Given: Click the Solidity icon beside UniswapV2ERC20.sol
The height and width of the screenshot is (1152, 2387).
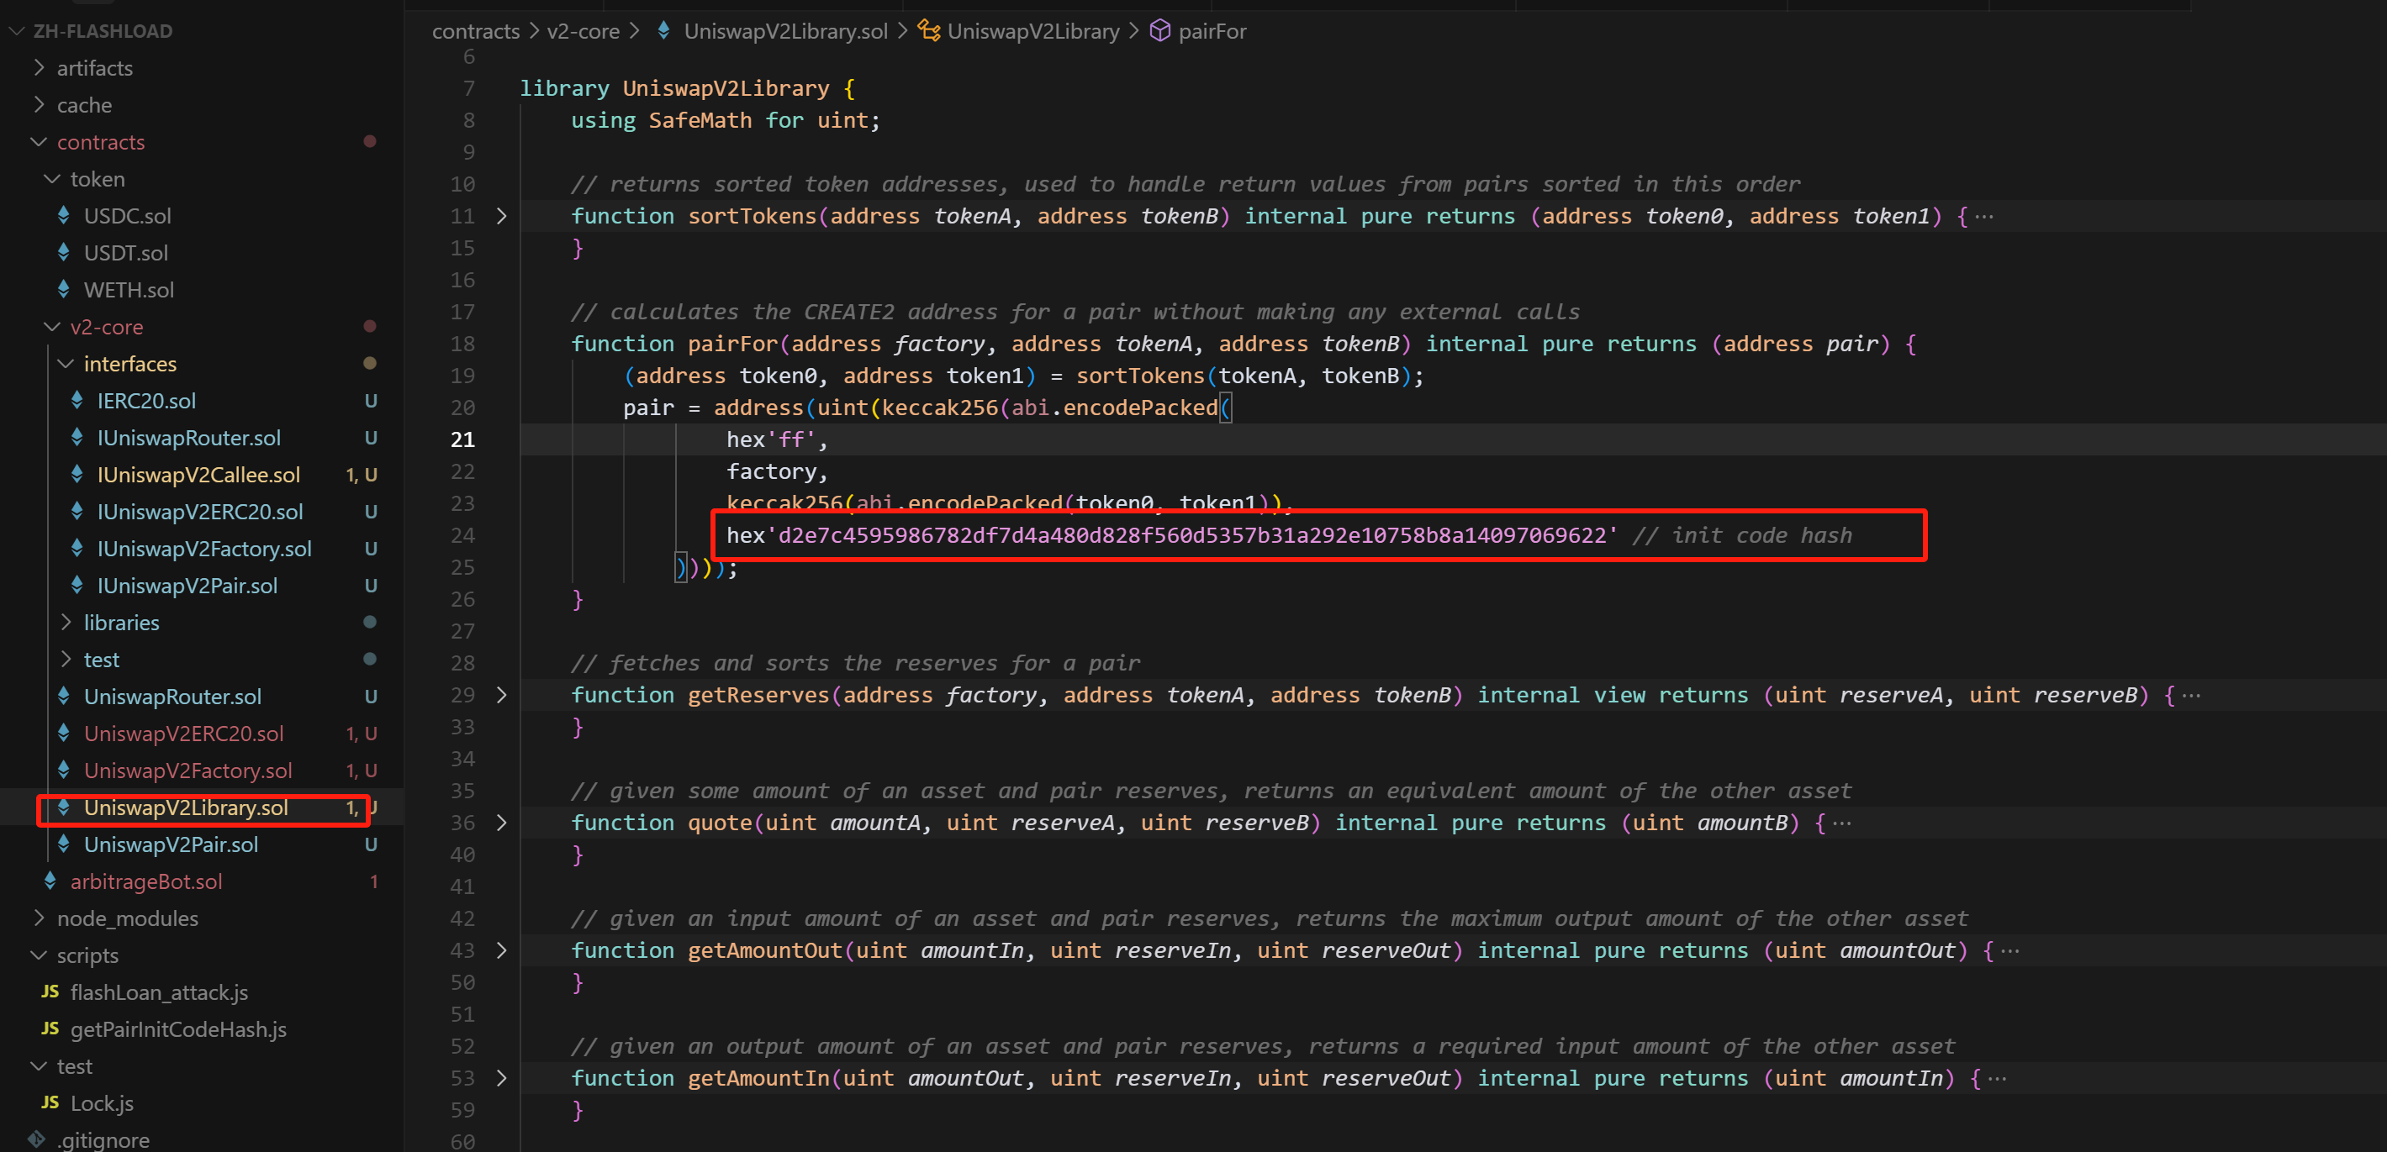Looking at the screenshot, I should pos(64,733).
